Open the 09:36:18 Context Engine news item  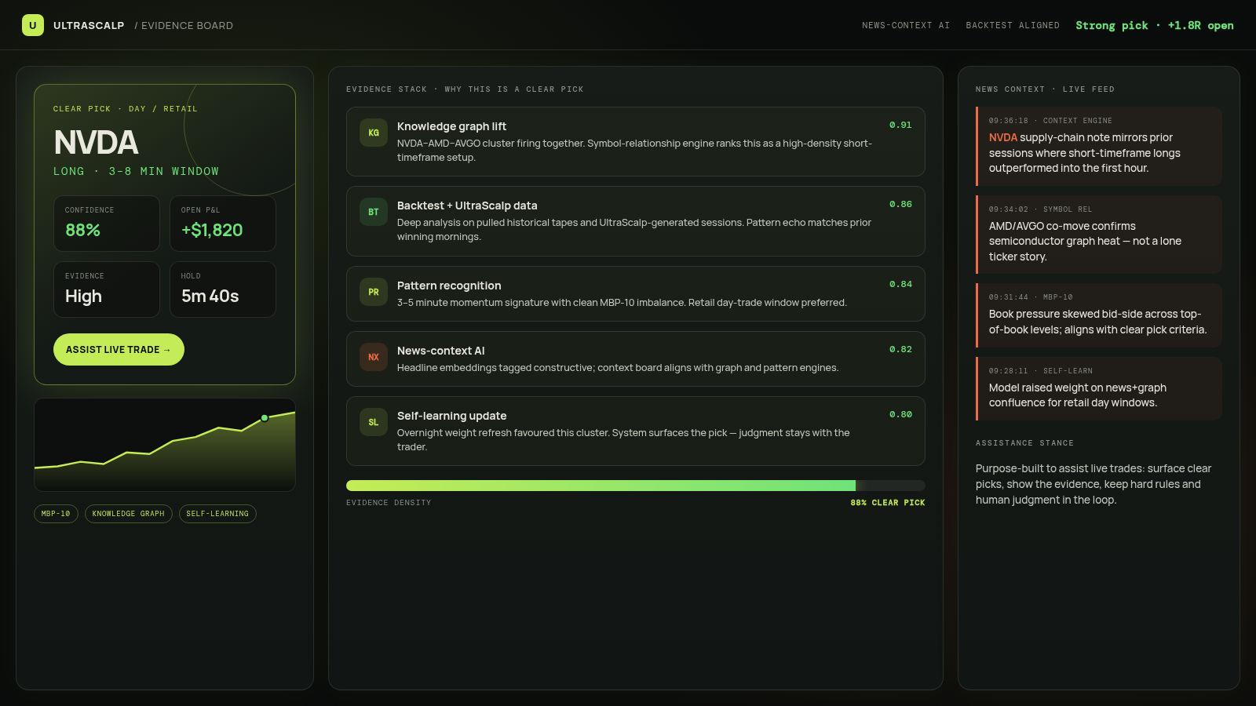click(1099, 146)
